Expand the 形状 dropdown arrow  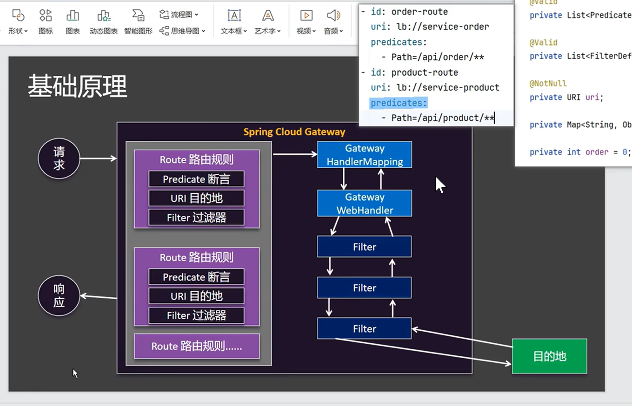(x=26, y=32)
